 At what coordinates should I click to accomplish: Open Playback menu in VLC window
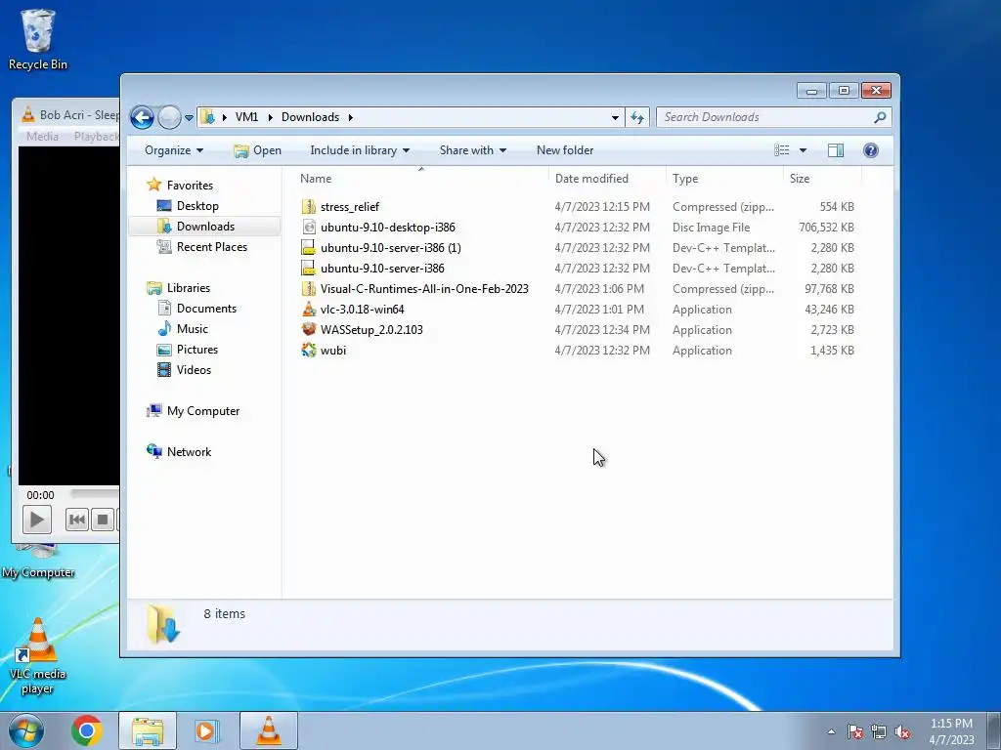point(97,137)
